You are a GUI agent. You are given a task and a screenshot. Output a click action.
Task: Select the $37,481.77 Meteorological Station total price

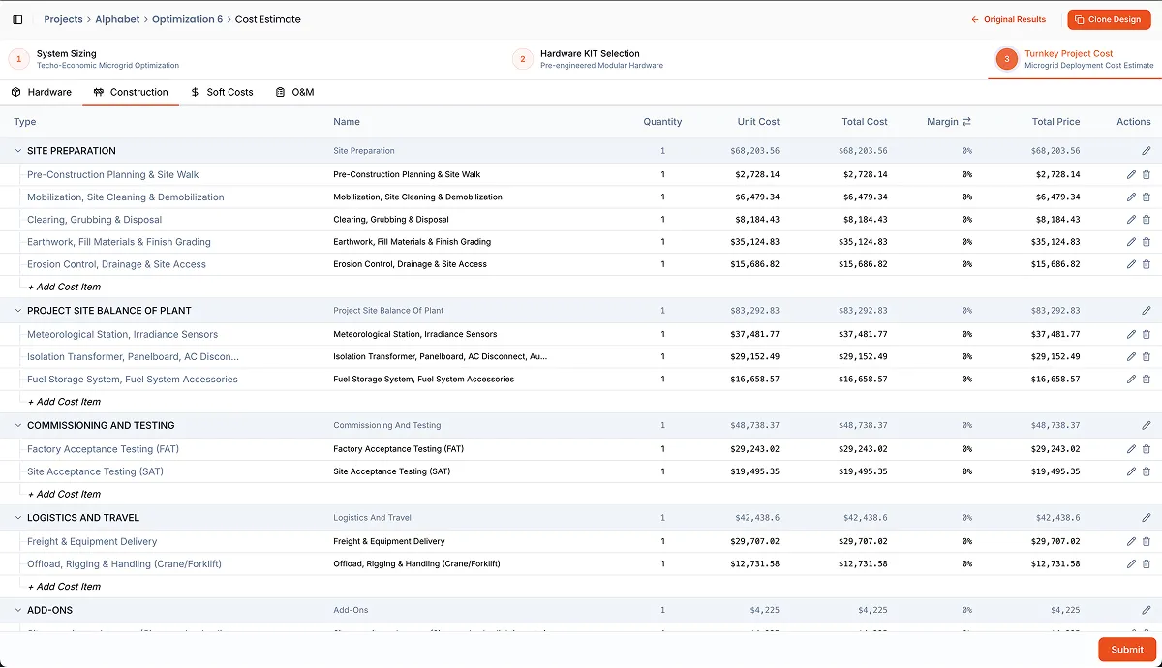click(x=1055, y=335)
